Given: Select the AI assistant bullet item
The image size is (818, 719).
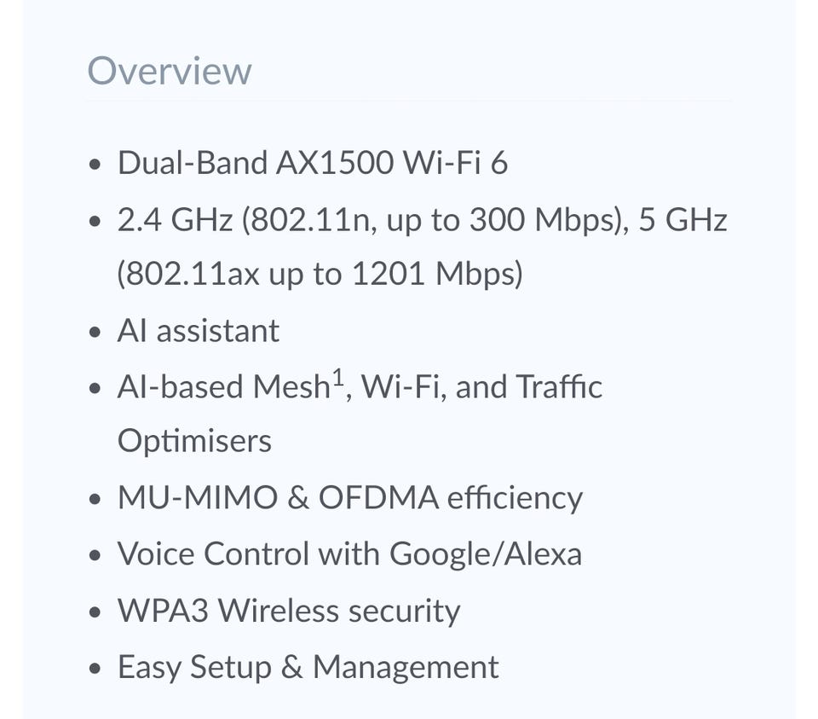Looking at the screenshot, I should 199,331.
